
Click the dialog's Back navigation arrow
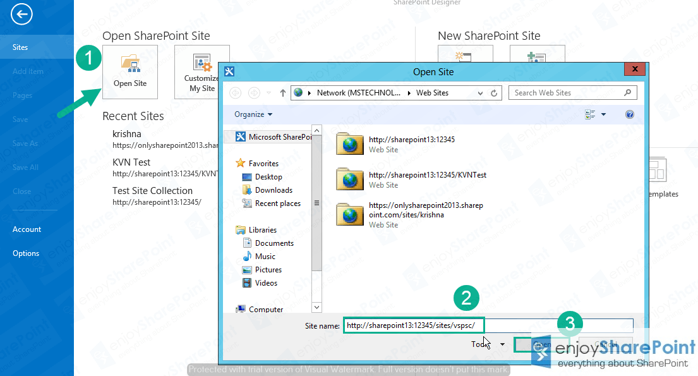tap(235, 93)
